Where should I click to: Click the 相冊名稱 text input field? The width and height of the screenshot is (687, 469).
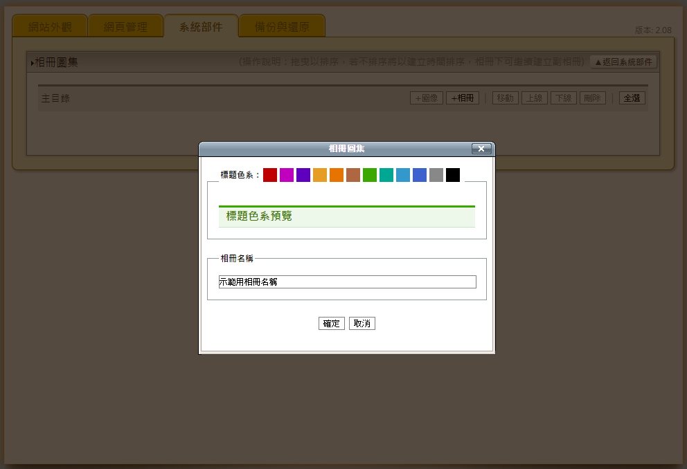[x=347, y=282]
